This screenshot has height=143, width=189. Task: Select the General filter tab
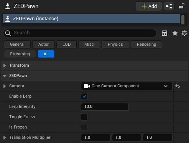click(x=17, y=44)
